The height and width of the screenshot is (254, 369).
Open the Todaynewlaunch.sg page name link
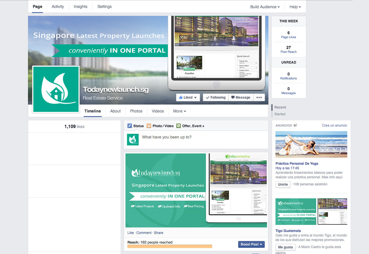pyautogui.click(x=116, y=90)
